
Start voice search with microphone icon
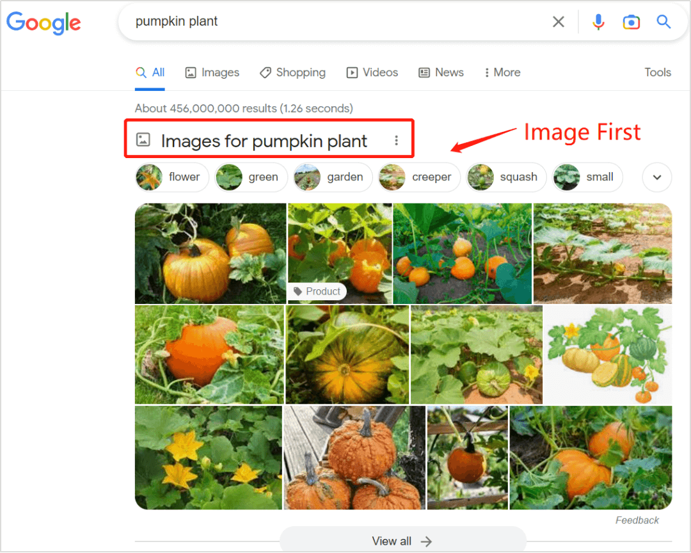point(598,22)
